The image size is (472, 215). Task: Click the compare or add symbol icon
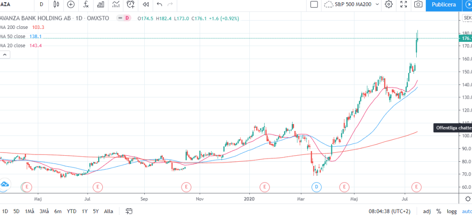71,5
